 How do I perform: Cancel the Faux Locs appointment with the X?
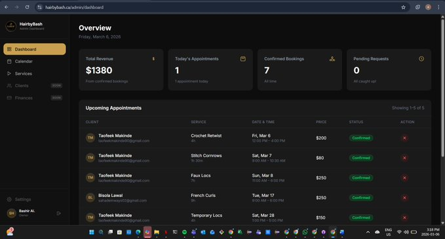(405, 177)
